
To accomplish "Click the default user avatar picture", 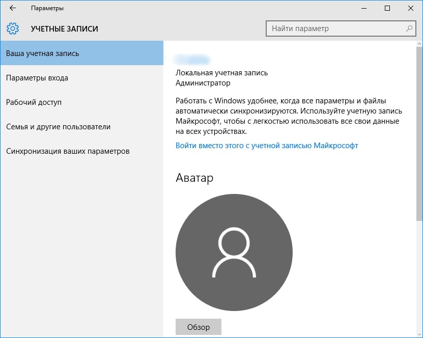I will pos(234,252).
